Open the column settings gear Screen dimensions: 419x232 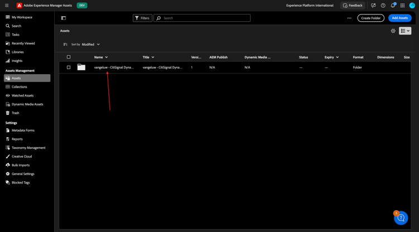393,31
